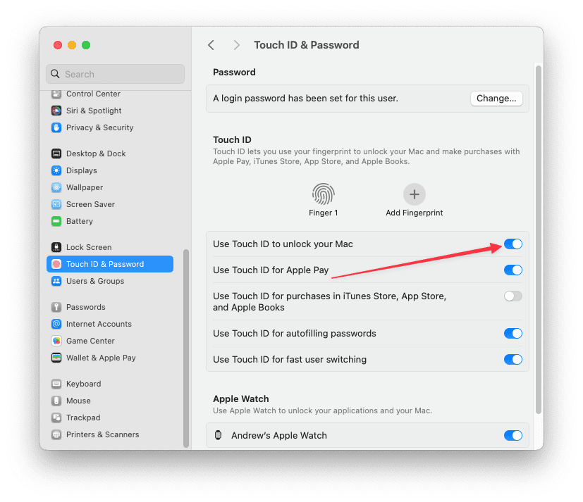Viewport: 583px width, 502px height.
Task: Click the "Andrew's Apple Watch" text
Action: (279, 435)
